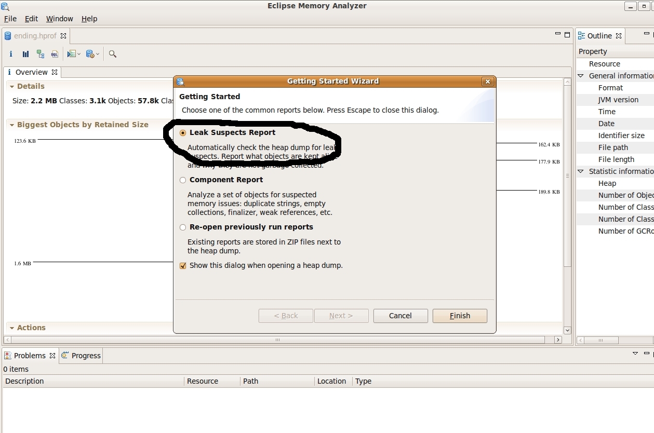Screen dimensions: 654x433
Task: Open the dominator tree toolbar icon
Action: (41, 54)
